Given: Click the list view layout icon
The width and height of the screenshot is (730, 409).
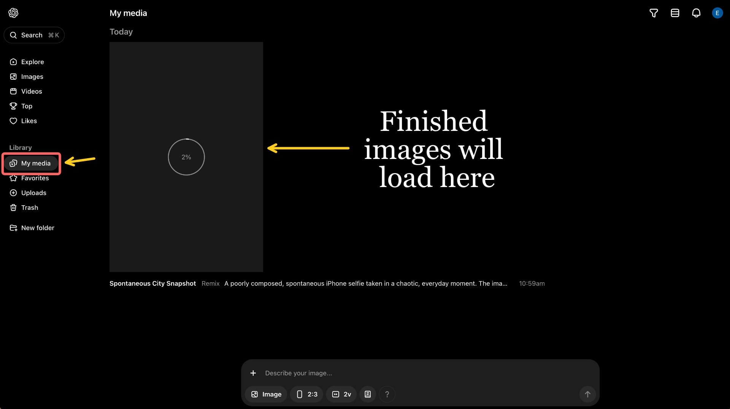Looking at the screenshot, I should point(675,13).
